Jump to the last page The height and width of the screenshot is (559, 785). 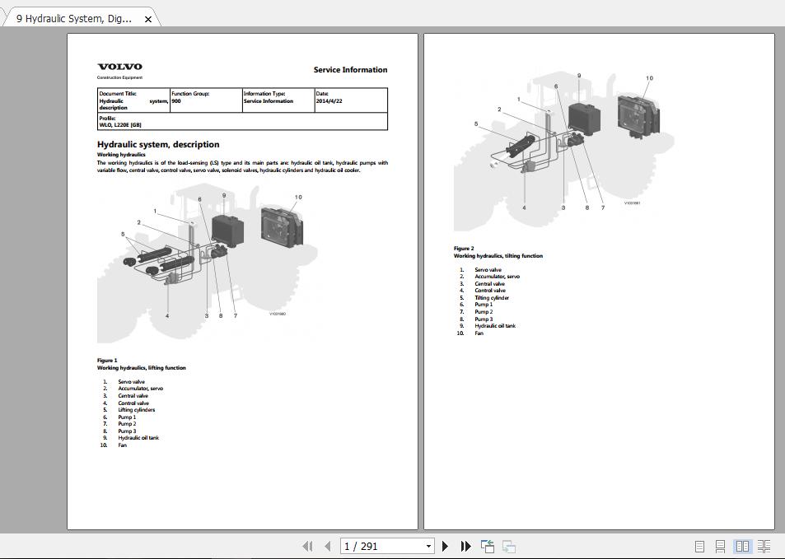[465, 546]
